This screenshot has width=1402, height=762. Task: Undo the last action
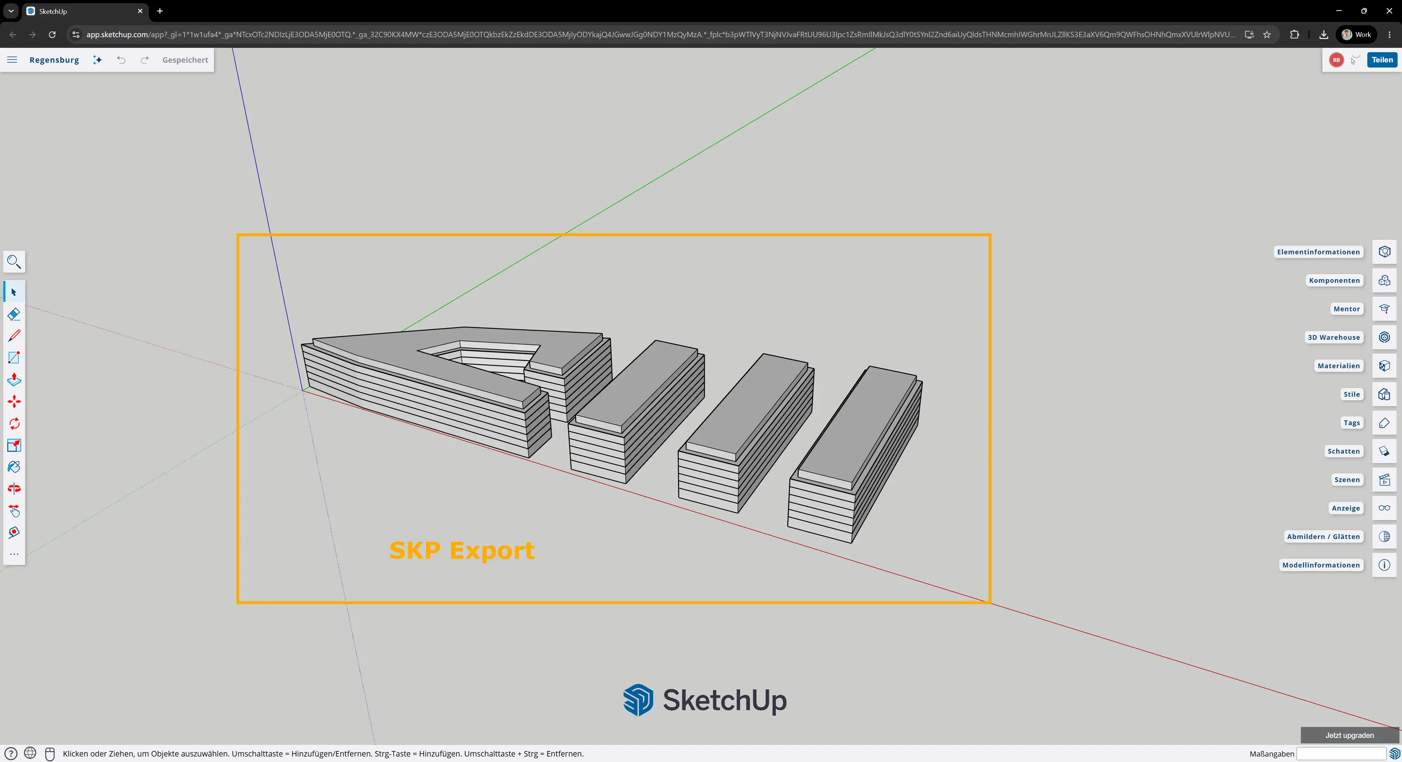click(121, 60)
